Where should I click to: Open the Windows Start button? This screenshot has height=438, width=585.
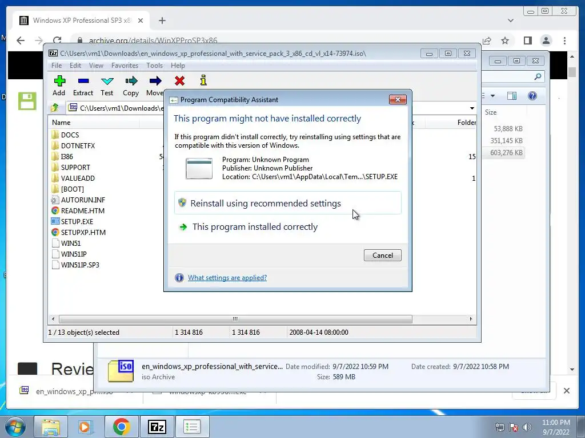(x=14, y=427)
